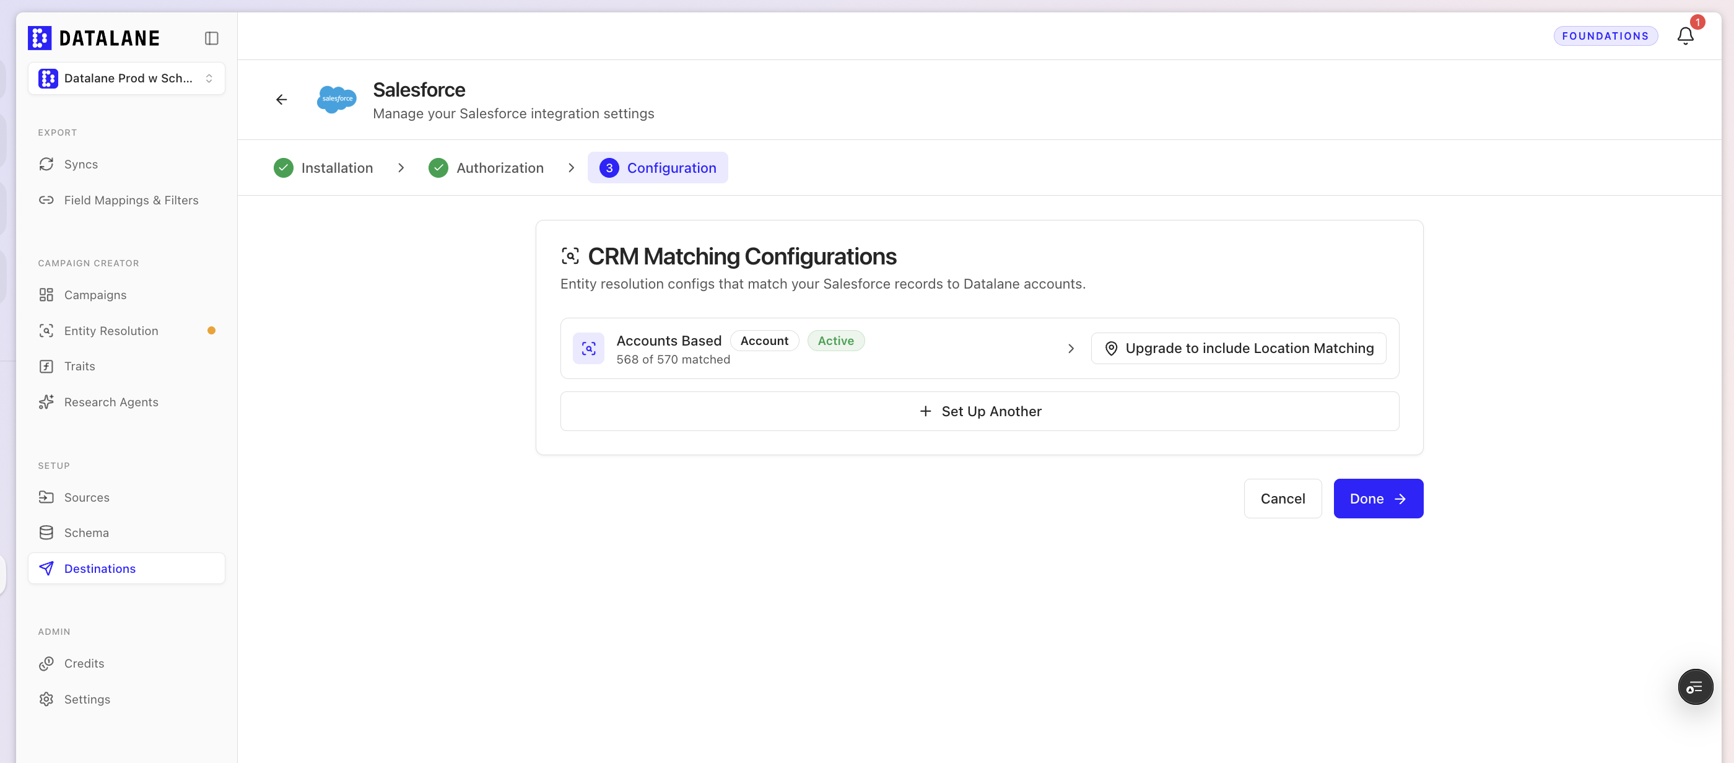Screen dimensions: 1734x763
Task: Collapse the sidebar with the panel icon
Action: click(211, 38)
